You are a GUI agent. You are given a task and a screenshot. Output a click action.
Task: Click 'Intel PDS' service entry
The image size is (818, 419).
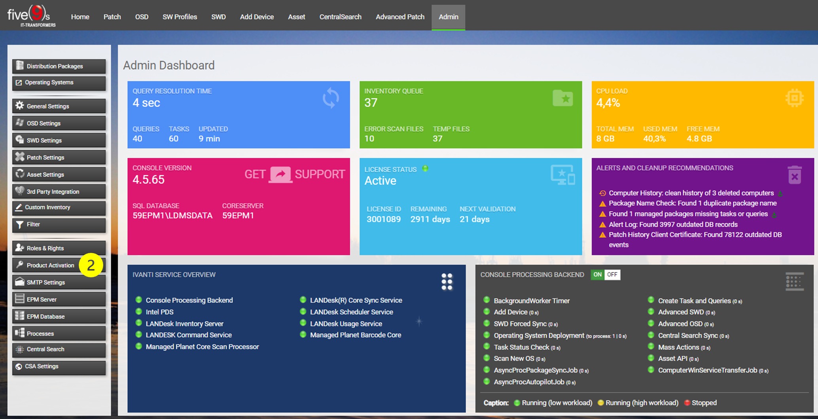pyautogui.click(x=159, y=312)
